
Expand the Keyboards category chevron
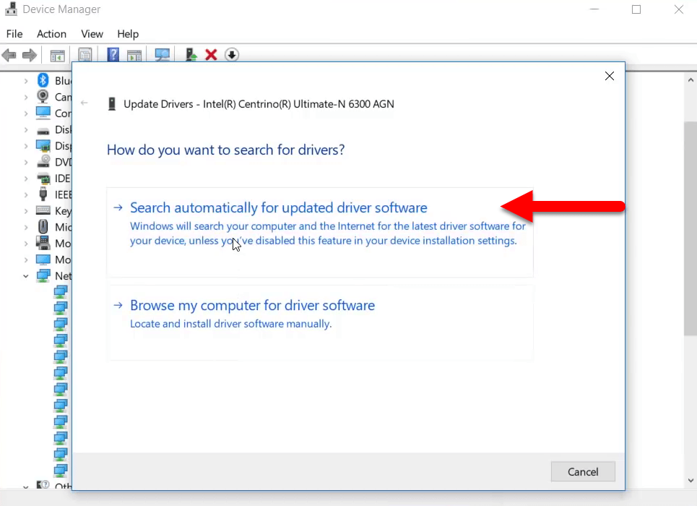click(26, 211)
